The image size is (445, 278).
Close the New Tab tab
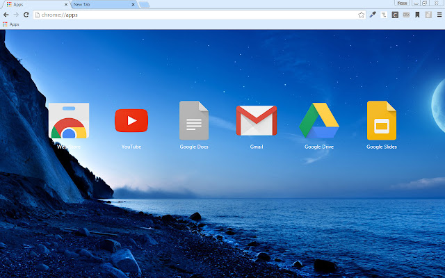tap(133, 5)
